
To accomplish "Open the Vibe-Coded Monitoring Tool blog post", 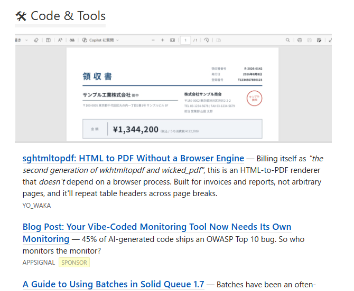I will tap(157, 233).
